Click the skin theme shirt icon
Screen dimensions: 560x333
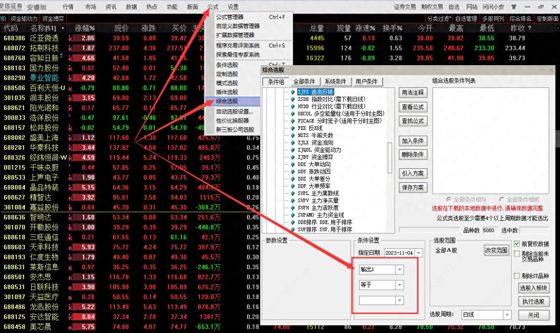point(514,7)
